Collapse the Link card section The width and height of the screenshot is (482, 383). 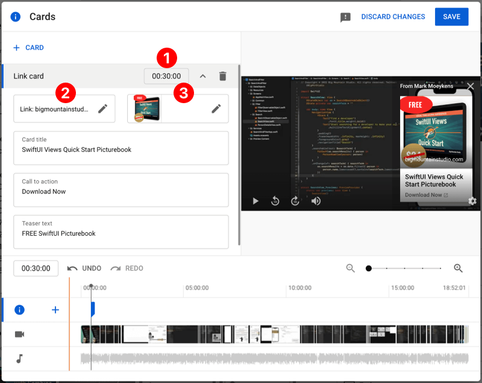click(x=203, y=76)
